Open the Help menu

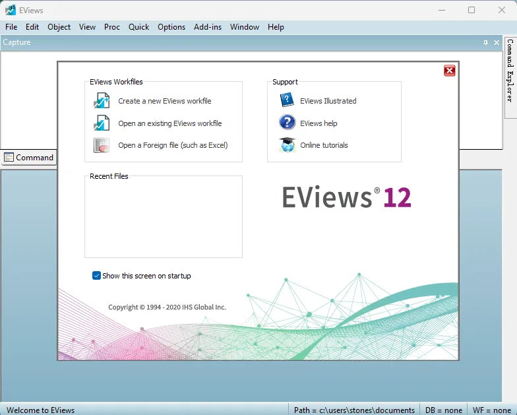click(276, 27)
